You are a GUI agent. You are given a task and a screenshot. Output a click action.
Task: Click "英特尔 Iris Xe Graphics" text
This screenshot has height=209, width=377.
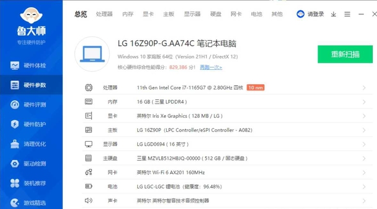162,116
